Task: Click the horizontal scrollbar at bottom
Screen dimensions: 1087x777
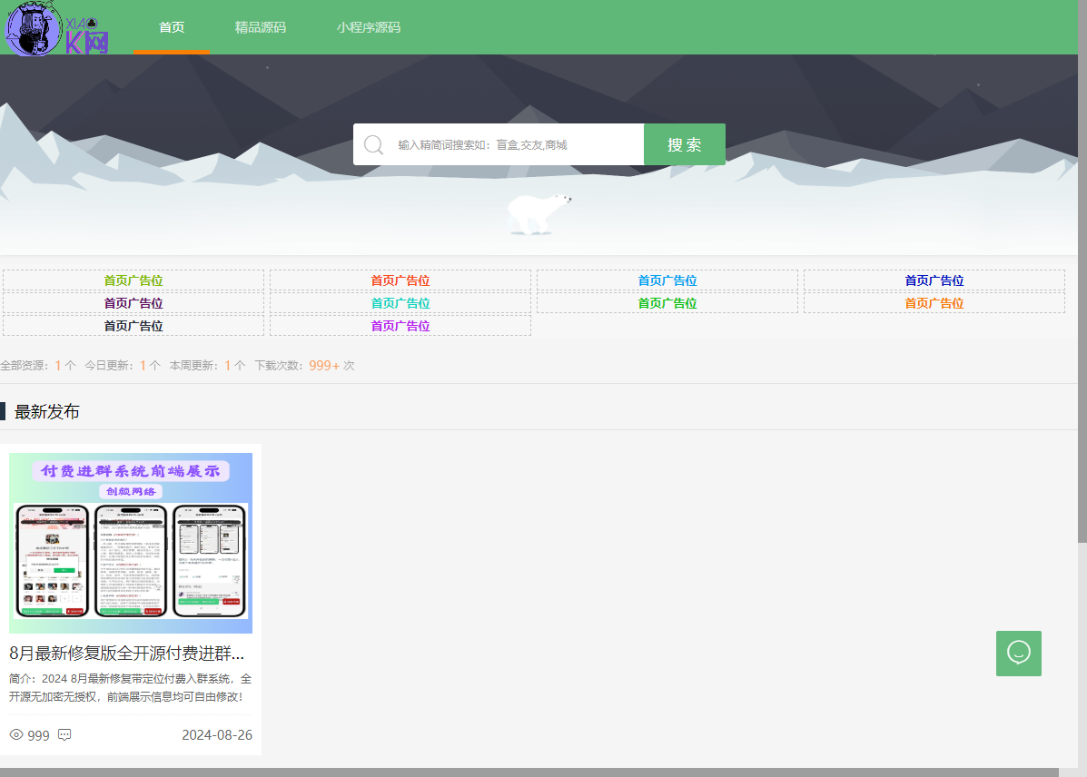Action: [527, 772]
